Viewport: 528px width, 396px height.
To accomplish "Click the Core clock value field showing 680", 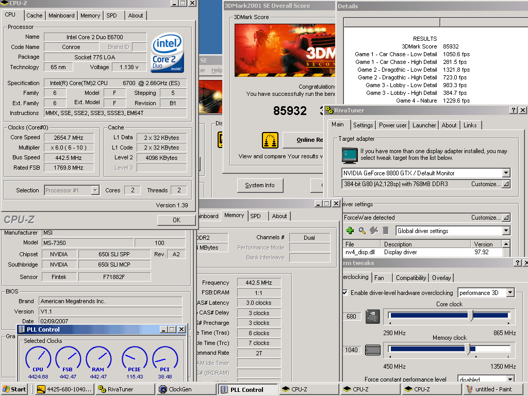I will click(351, 317).
